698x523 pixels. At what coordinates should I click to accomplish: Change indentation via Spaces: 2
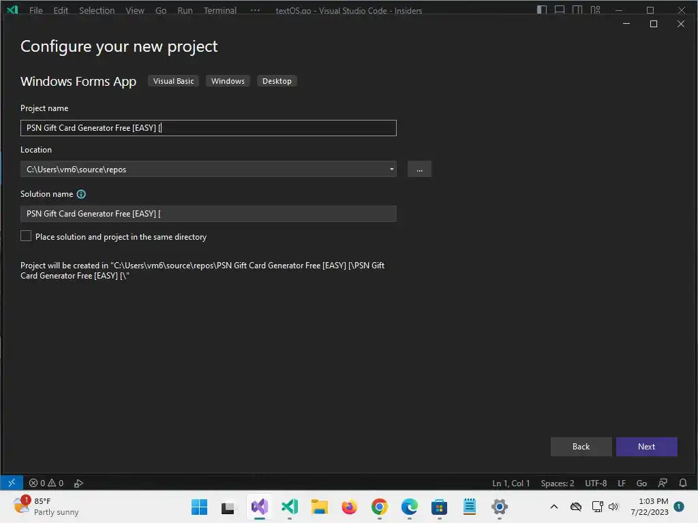(558, 484)
